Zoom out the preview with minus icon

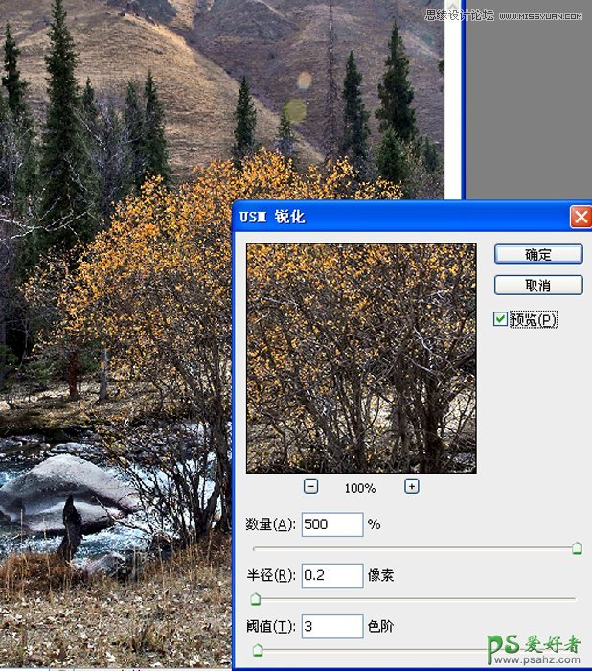(311, 486)
